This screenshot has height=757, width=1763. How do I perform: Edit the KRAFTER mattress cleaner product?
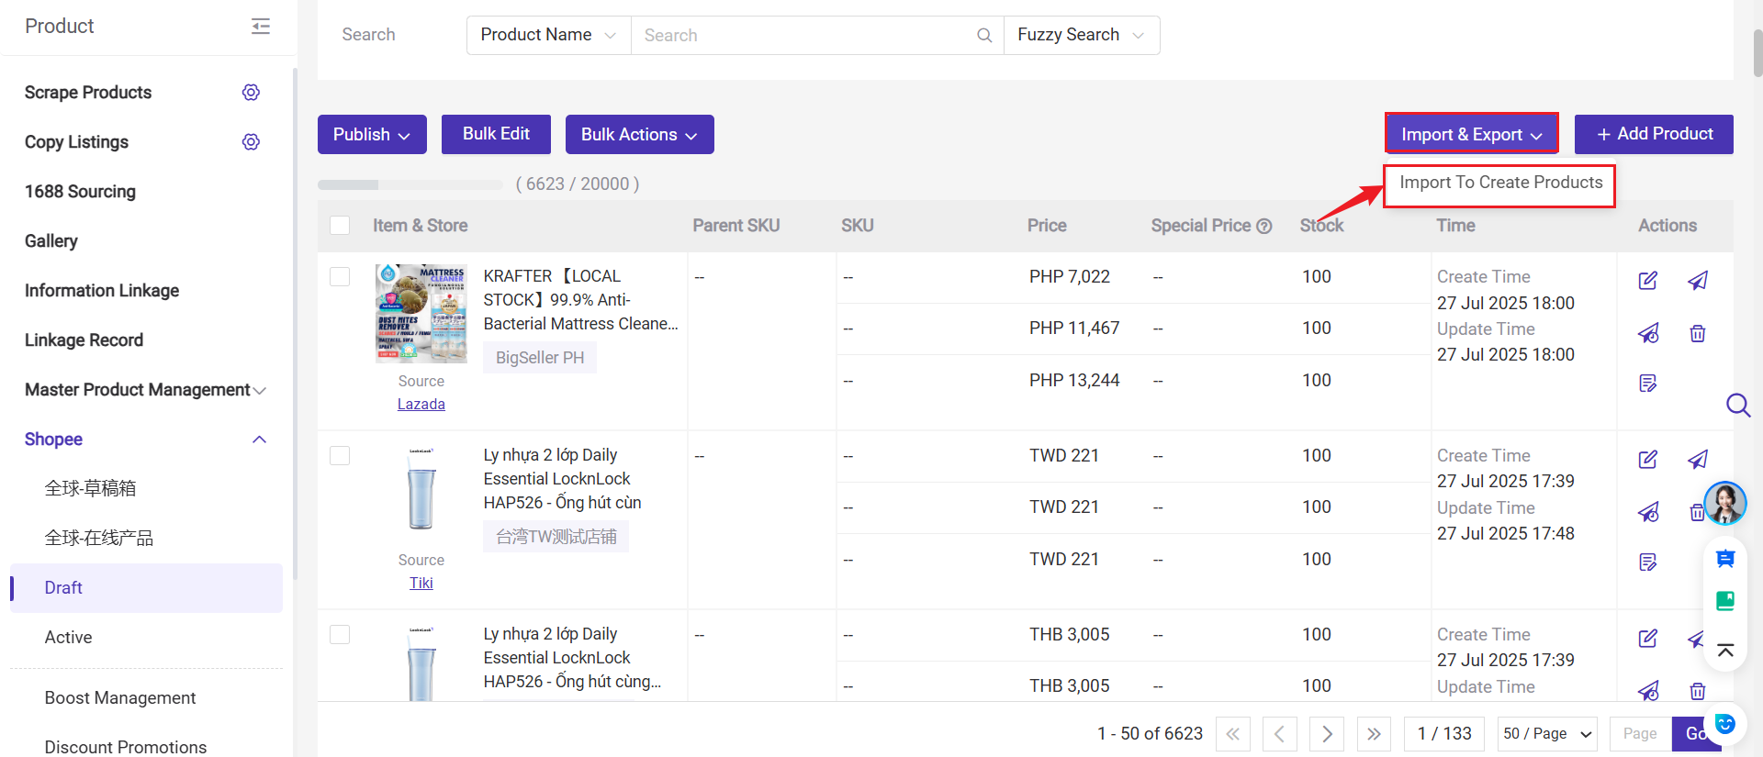click(x=1648, y=281)
